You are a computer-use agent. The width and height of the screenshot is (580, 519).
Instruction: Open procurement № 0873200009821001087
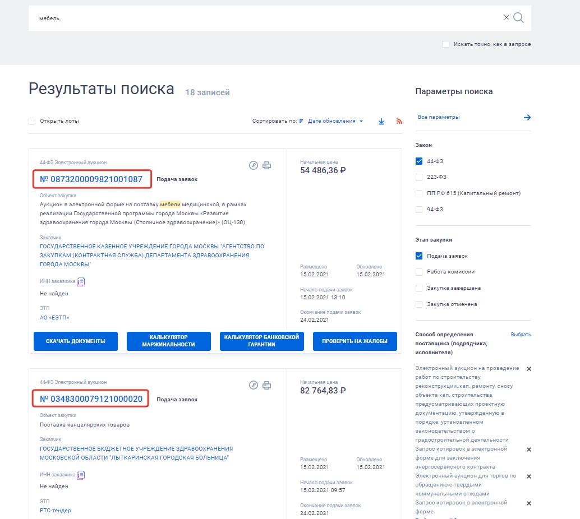click(x=91, y=179)
